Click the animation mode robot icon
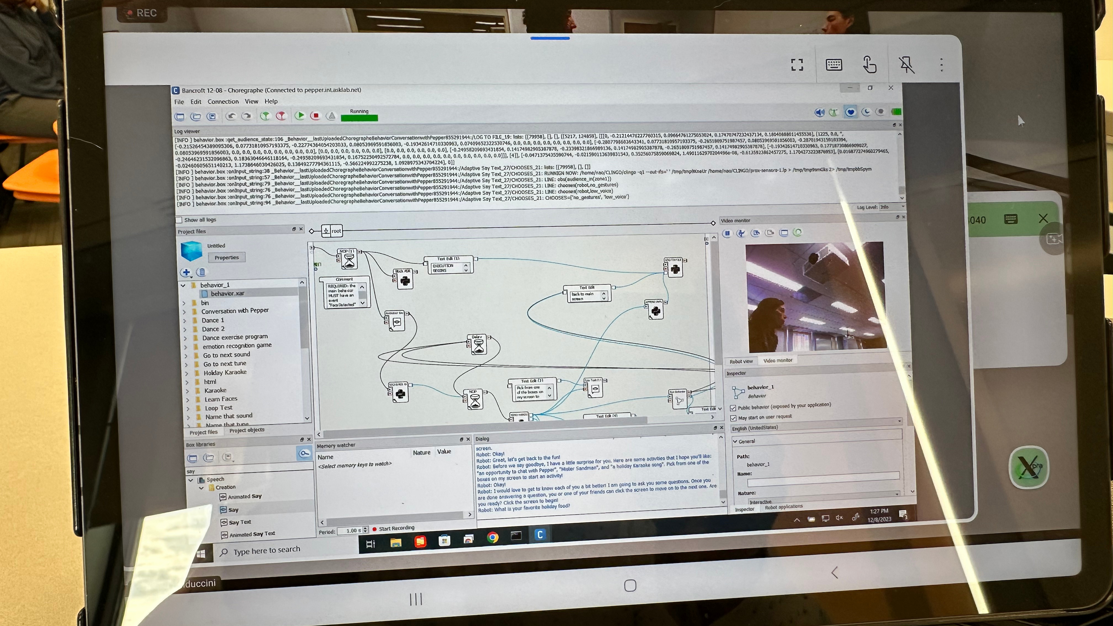 (834, 112)
